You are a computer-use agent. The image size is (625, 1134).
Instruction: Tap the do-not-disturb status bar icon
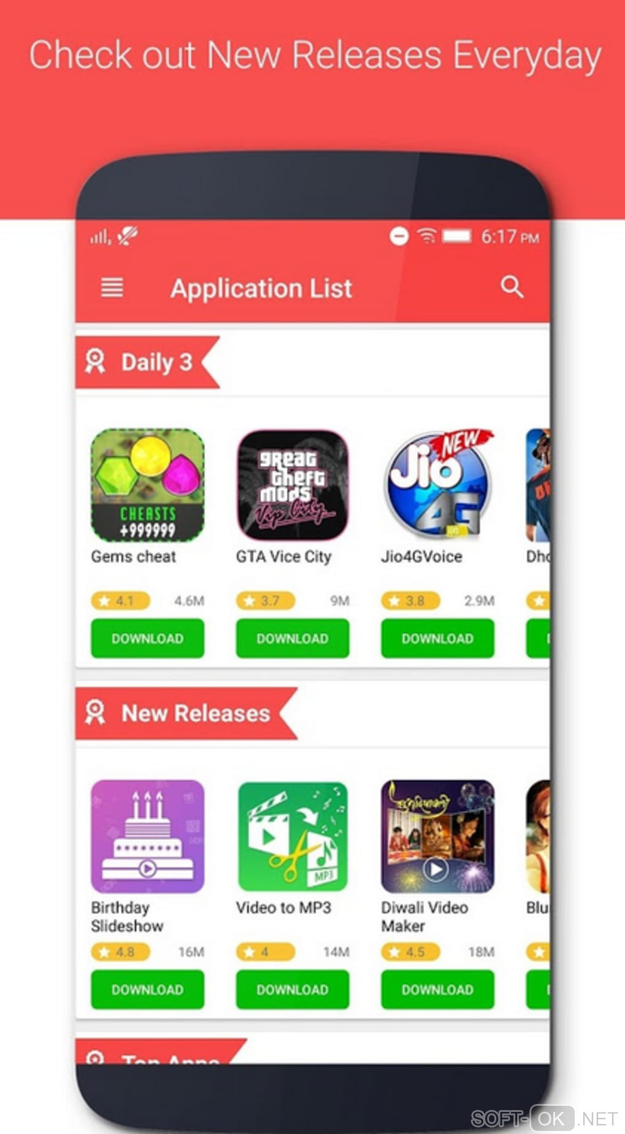(399, 236)
